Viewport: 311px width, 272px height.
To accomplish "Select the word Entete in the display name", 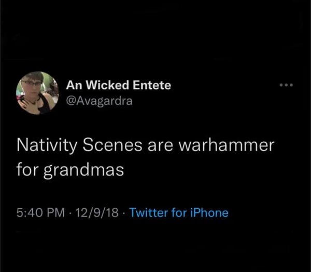I will point(152,85).
